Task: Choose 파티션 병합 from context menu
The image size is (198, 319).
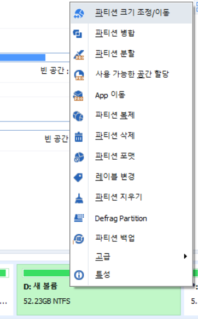Action: click(x=131, y=33)
